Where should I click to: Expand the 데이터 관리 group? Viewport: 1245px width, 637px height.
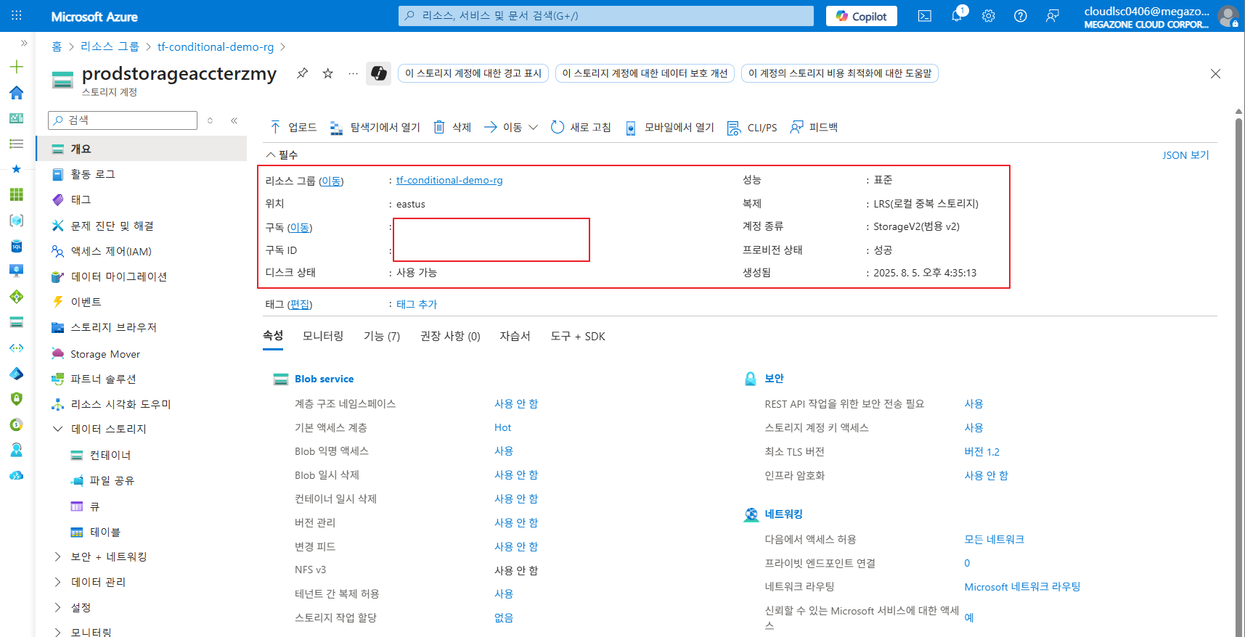[57, 582]
